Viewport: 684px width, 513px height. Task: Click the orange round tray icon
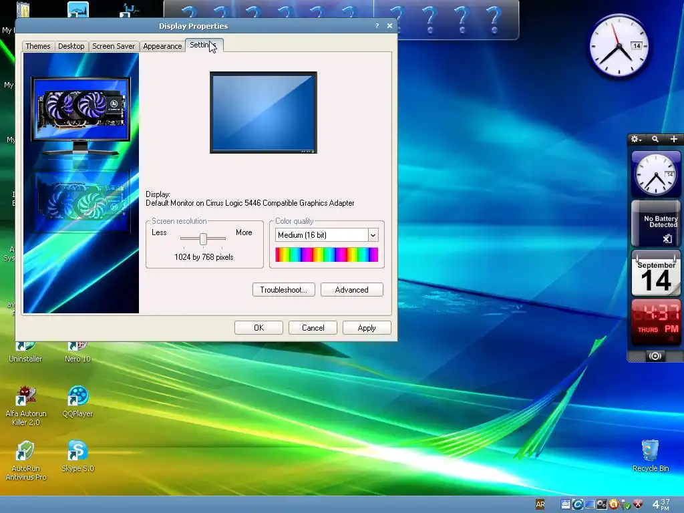pos(613,505)
